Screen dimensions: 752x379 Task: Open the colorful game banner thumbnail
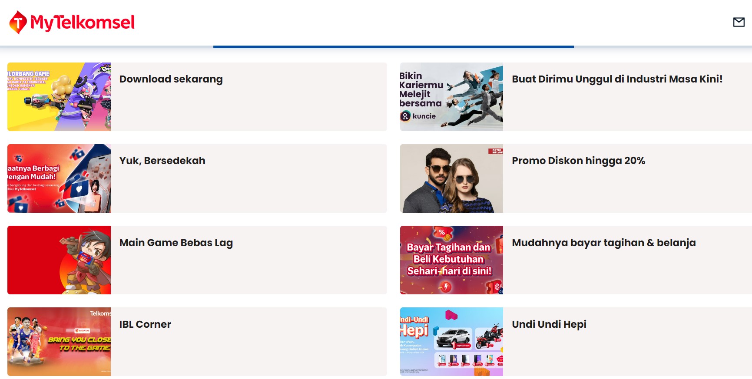point(59,97)
